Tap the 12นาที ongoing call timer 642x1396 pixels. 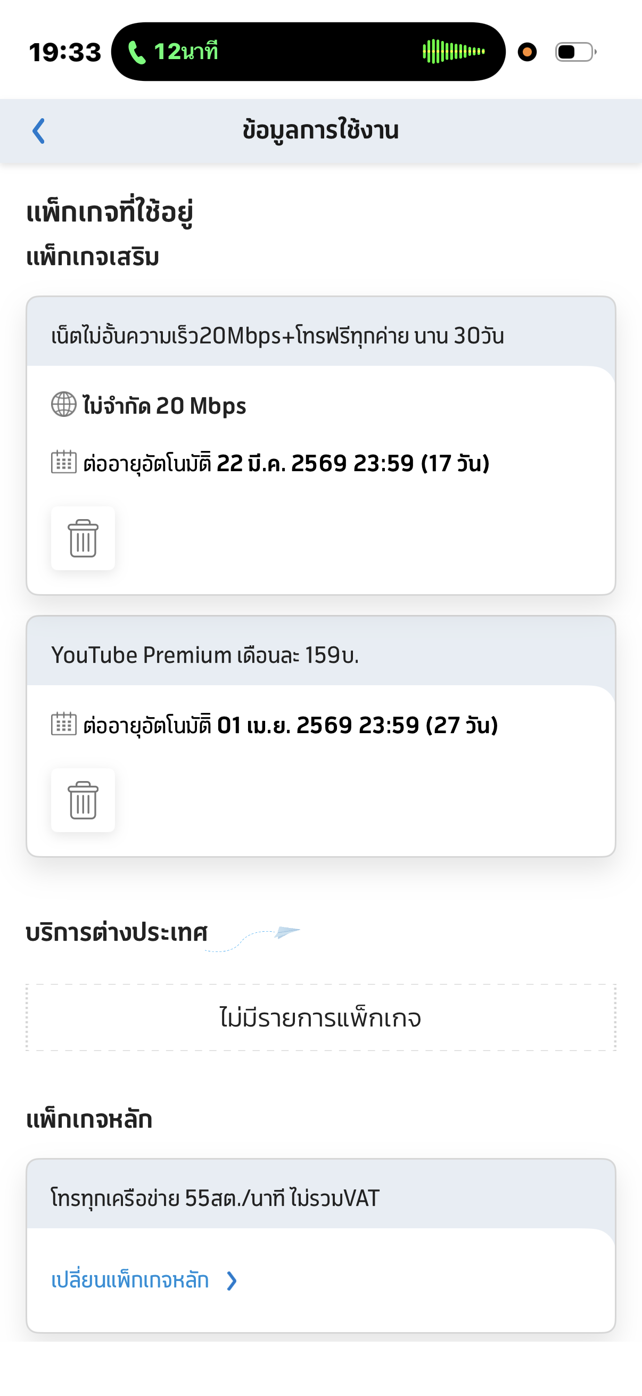tap(186, 52)
